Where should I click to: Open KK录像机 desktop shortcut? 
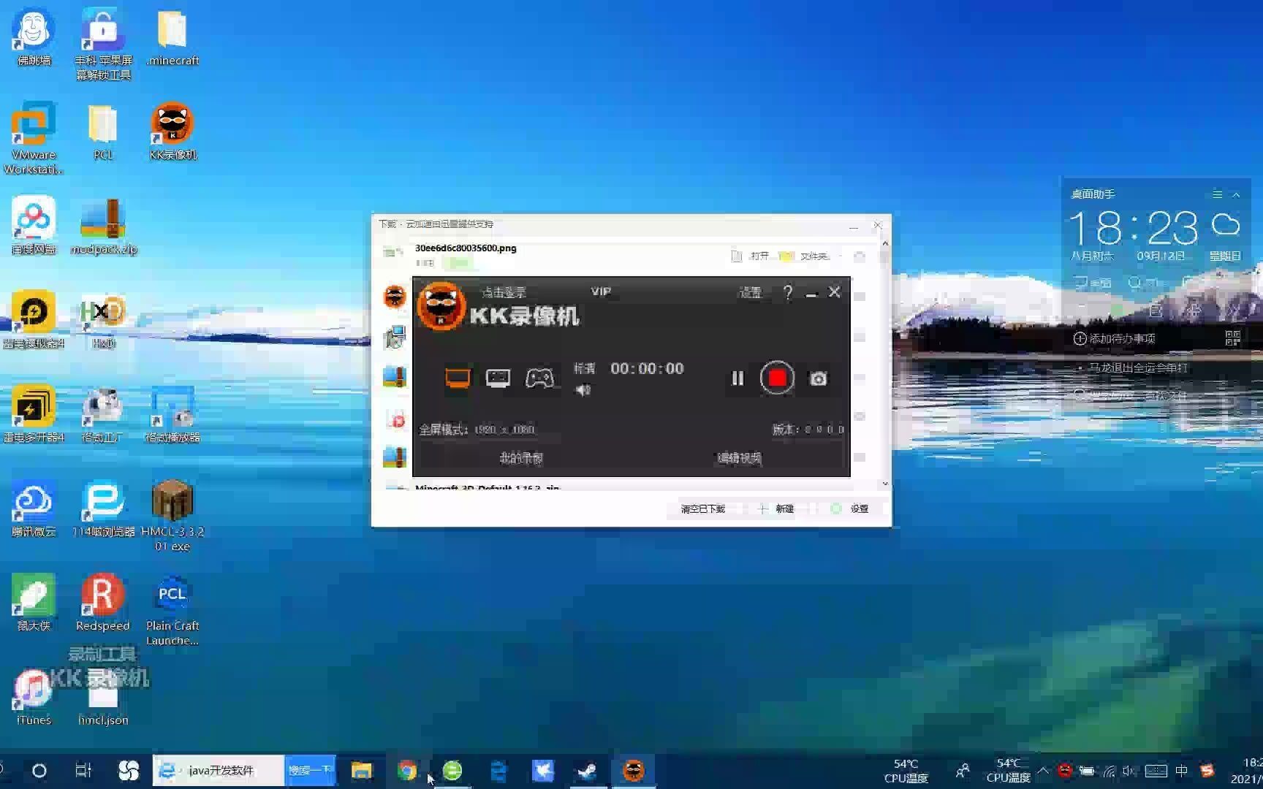172,131
